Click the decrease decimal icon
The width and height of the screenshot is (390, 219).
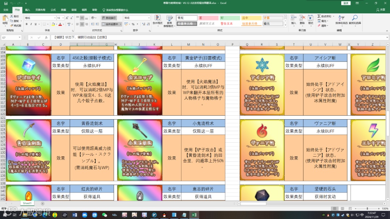pyautogui.click(x=148, y=24)
